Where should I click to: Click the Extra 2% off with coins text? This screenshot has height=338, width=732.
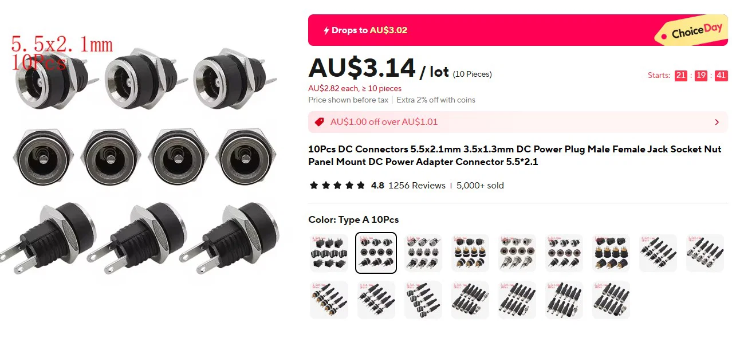point(436,100)
